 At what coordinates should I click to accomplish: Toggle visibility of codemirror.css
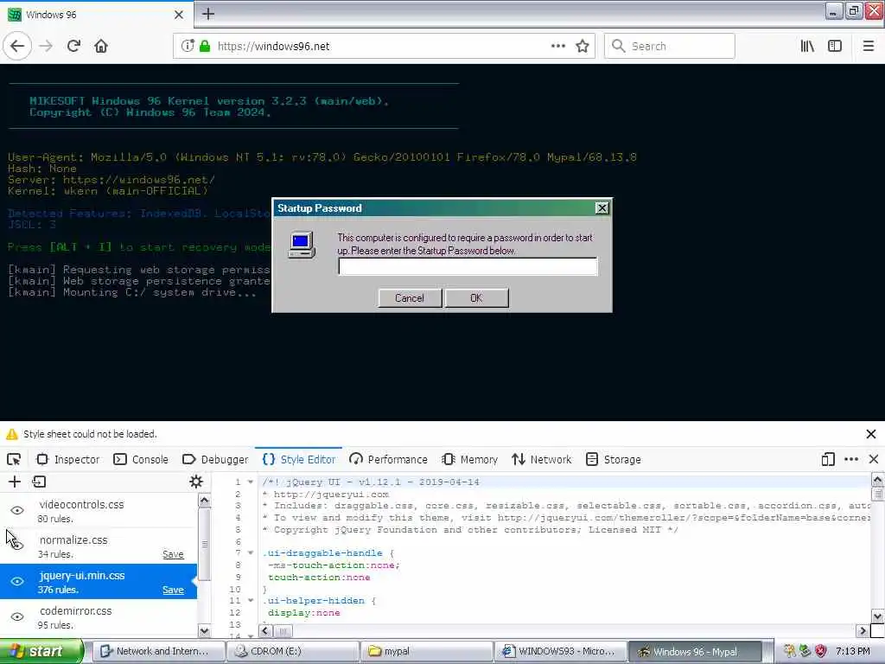pyautogui.click(x=17, y=616)
